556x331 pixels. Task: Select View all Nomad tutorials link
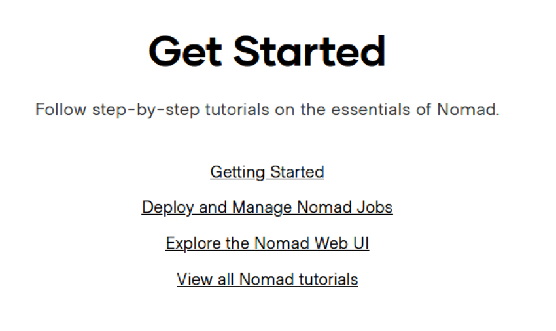tap(267, 279)
